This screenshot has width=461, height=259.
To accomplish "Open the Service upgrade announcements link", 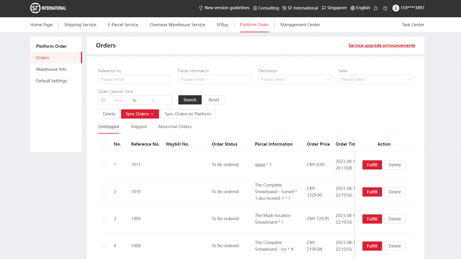I will click(x=381, y=45).
